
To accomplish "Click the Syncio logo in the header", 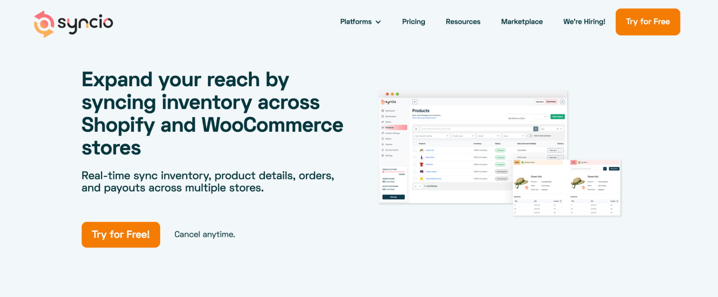I will [74, 24].
